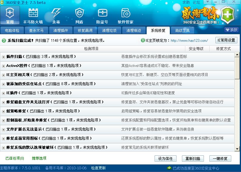Switch to the 查杀木马 tab
This screenshot has width=241, height=172.
pos(37,30)
